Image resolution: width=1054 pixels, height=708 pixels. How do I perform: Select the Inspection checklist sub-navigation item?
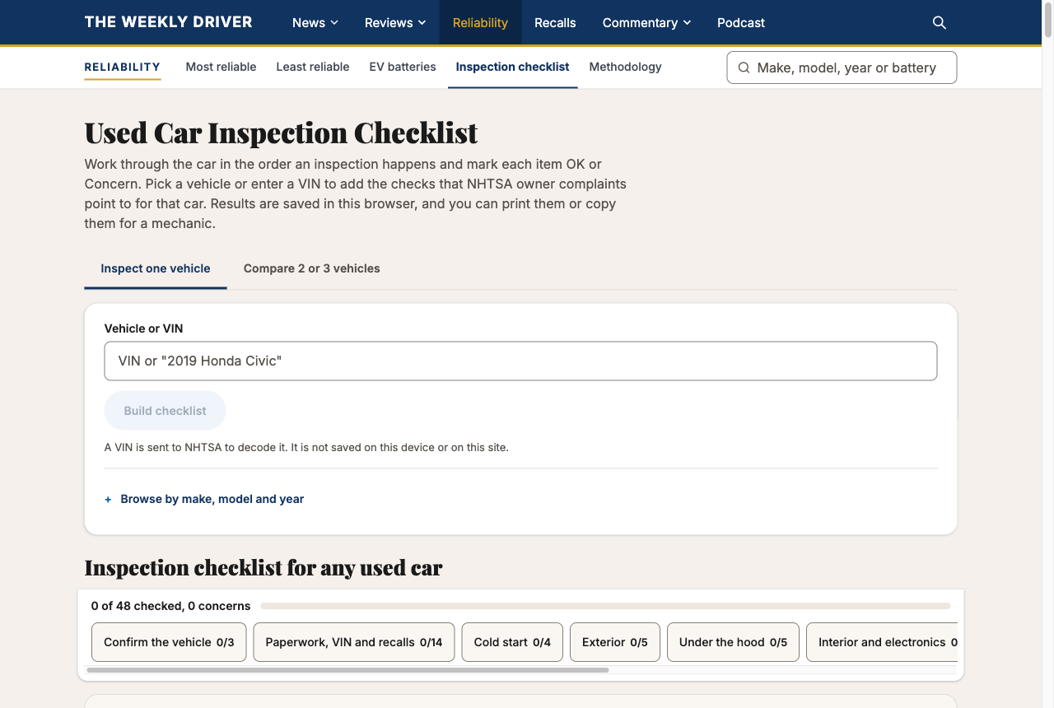click(x=512, y=67)
